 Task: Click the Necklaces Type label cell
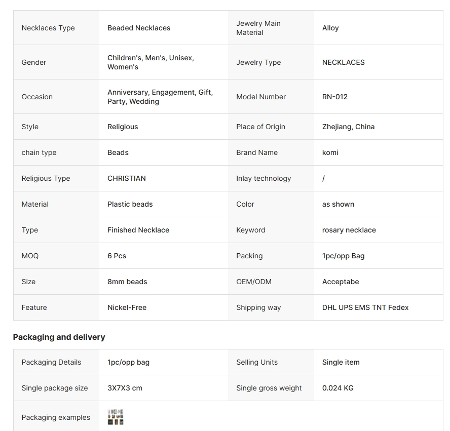[56, 28]
